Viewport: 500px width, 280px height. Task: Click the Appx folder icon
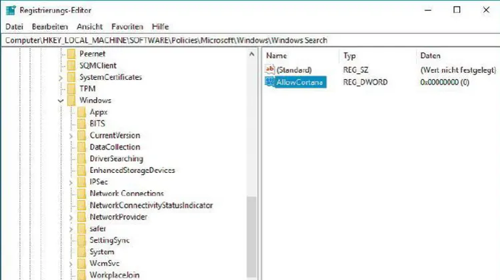(x=81, y=112)
